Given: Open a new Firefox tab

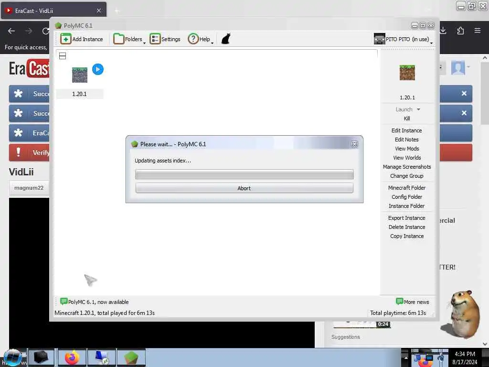Looking at the screenshot, I should pyautogui.click(x=117, y=11).
